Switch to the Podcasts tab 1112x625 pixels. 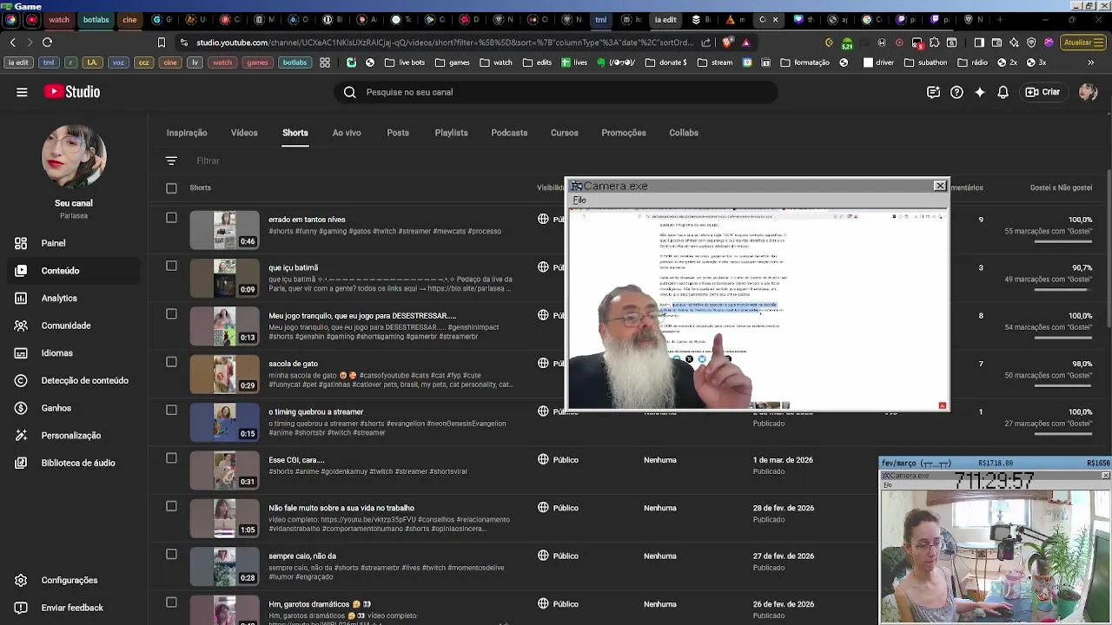point(509,133)
